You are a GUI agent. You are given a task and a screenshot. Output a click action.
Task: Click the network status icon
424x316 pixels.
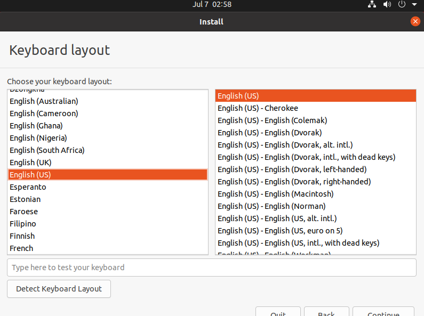372,4
